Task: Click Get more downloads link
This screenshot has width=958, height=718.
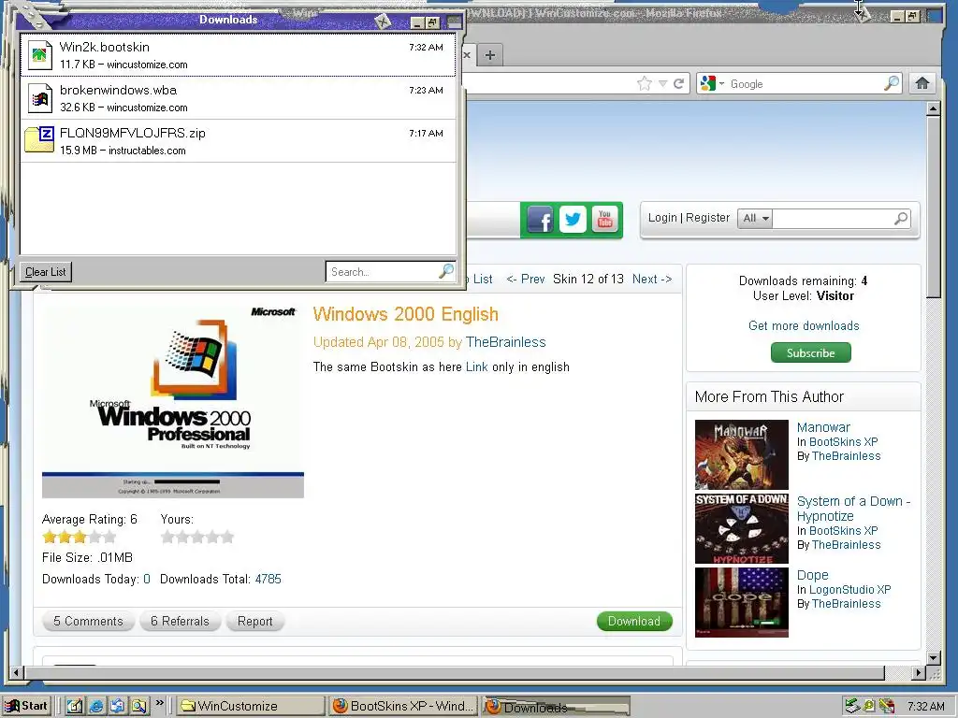Action: [x=804, y=325]
